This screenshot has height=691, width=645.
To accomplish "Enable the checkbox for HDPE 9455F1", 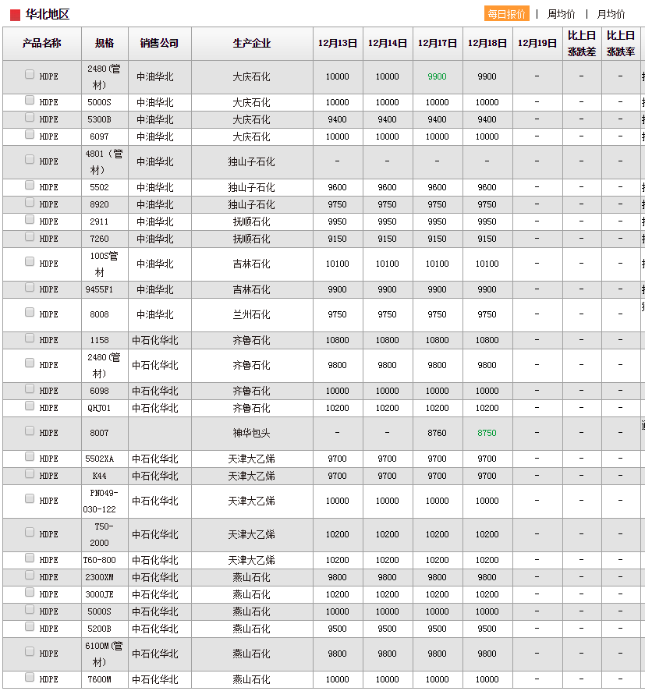I will click(30, 288).
